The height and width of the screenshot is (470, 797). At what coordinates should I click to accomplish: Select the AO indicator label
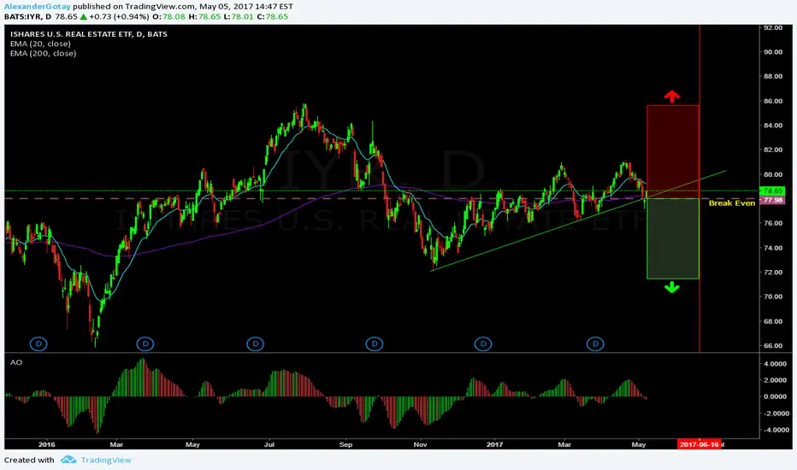point(16,362)
